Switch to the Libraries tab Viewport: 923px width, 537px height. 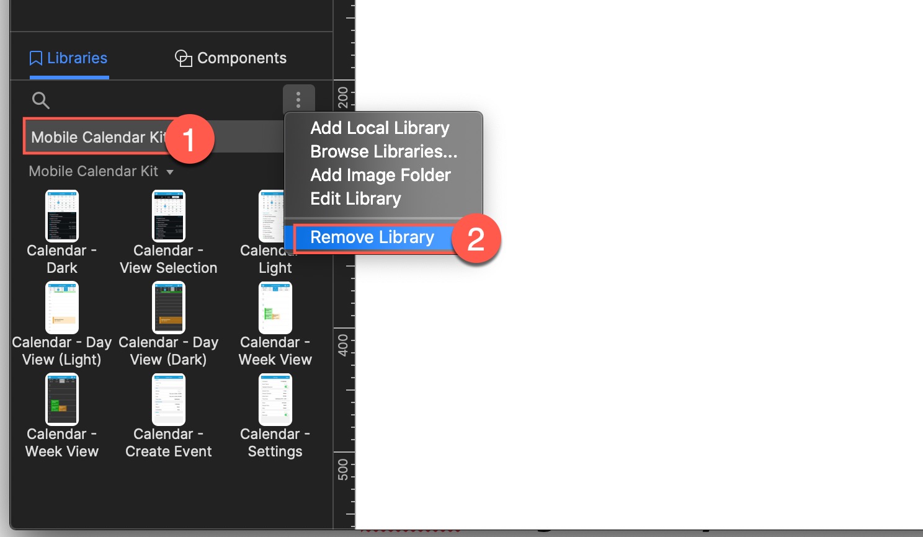click(x=69, y=58)
